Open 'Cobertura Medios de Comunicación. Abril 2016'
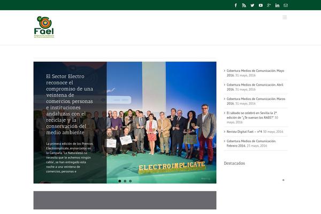Viewport: 321px width, 214px height. pyautogui.click(x=255, y=87)
